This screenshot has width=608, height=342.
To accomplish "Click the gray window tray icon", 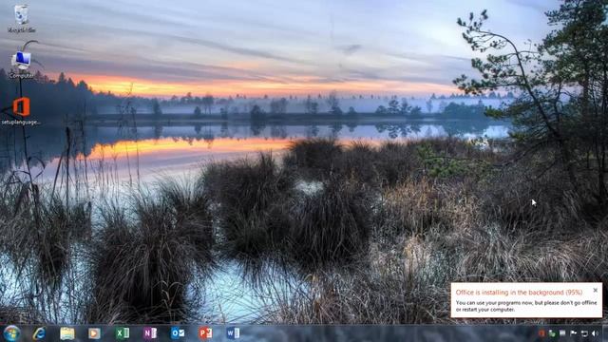I will click(x=562, y=333).
